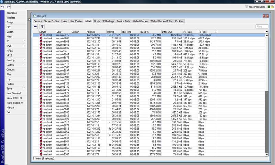Open the Users tab
275x165 pixels.
(x=64, y=21)
